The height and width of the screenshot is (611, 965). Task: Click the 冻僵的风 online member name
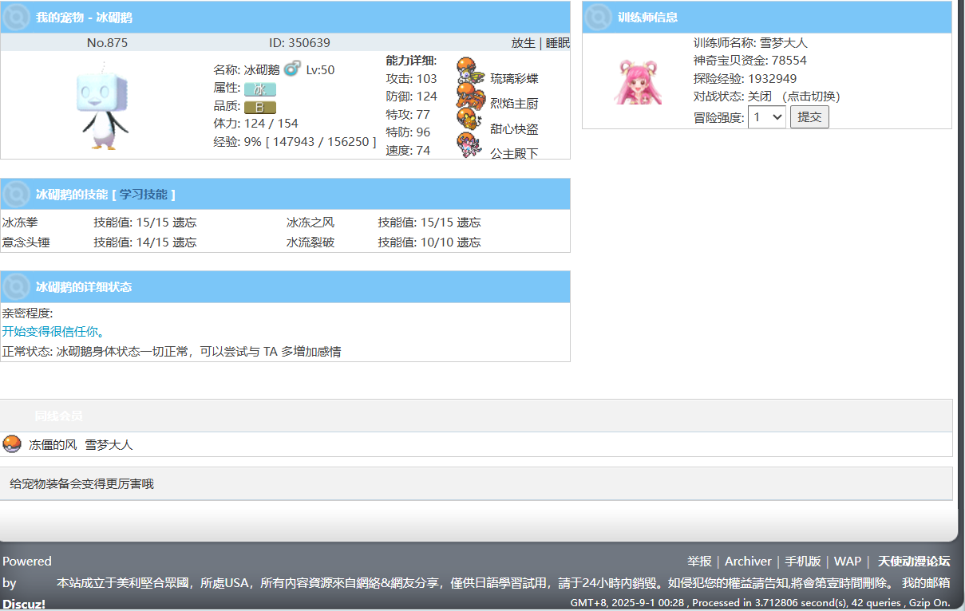[x=53, y=445]
